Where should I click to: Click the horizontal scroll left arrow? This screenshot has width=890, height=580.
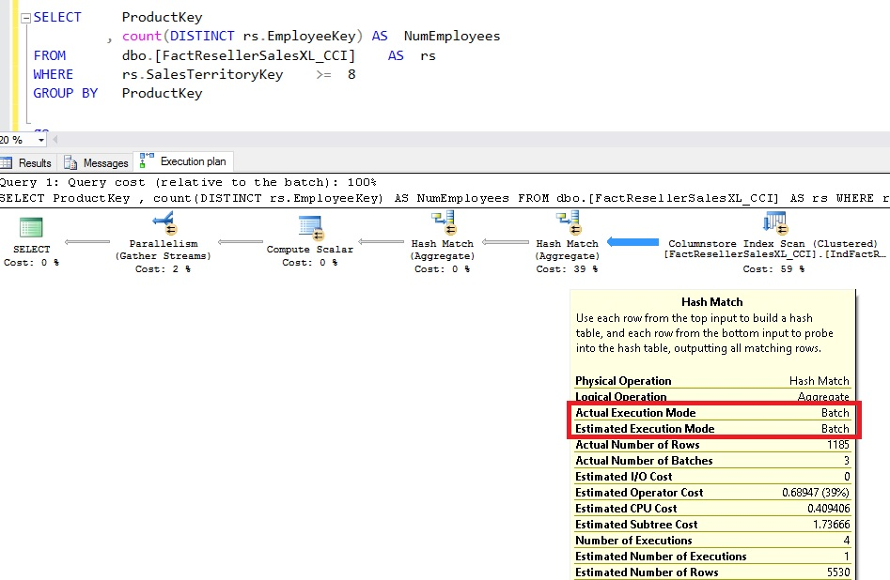coord(56,140)
